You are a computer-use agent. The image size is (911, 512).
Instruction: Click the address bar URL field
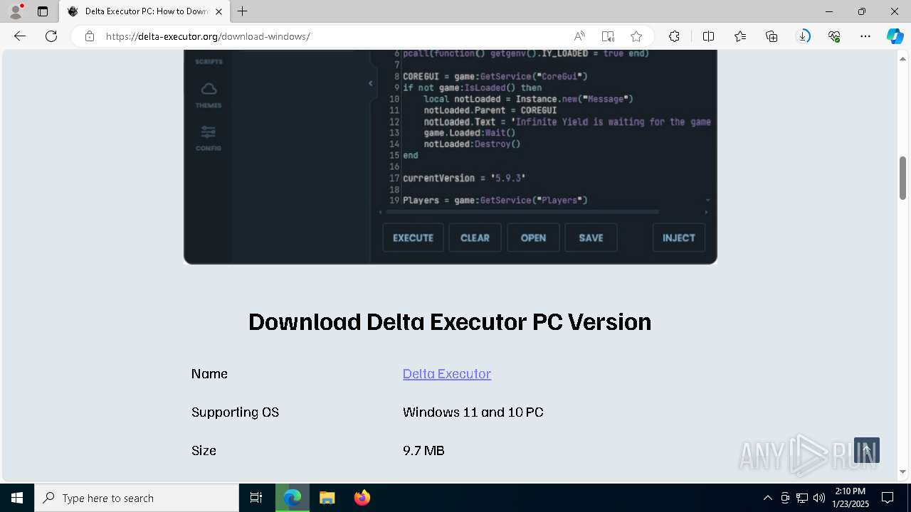[x=335, y=36]
